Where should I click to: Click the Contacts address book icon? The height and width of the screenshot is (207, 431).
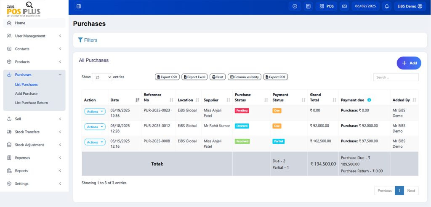point(9,49)
